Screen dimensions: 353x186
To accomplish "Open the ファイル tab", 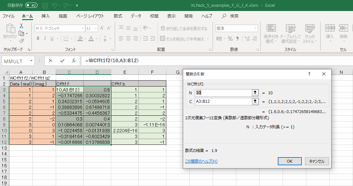I will point(8,16).
